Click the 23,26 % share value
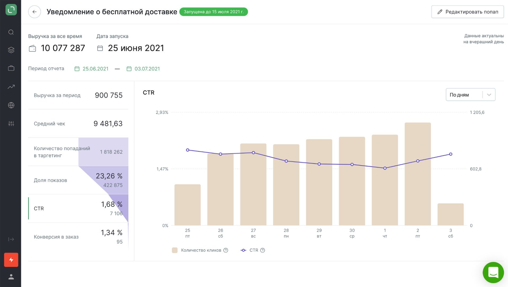This screenshot has width=508, height=287. coord(109,176)
